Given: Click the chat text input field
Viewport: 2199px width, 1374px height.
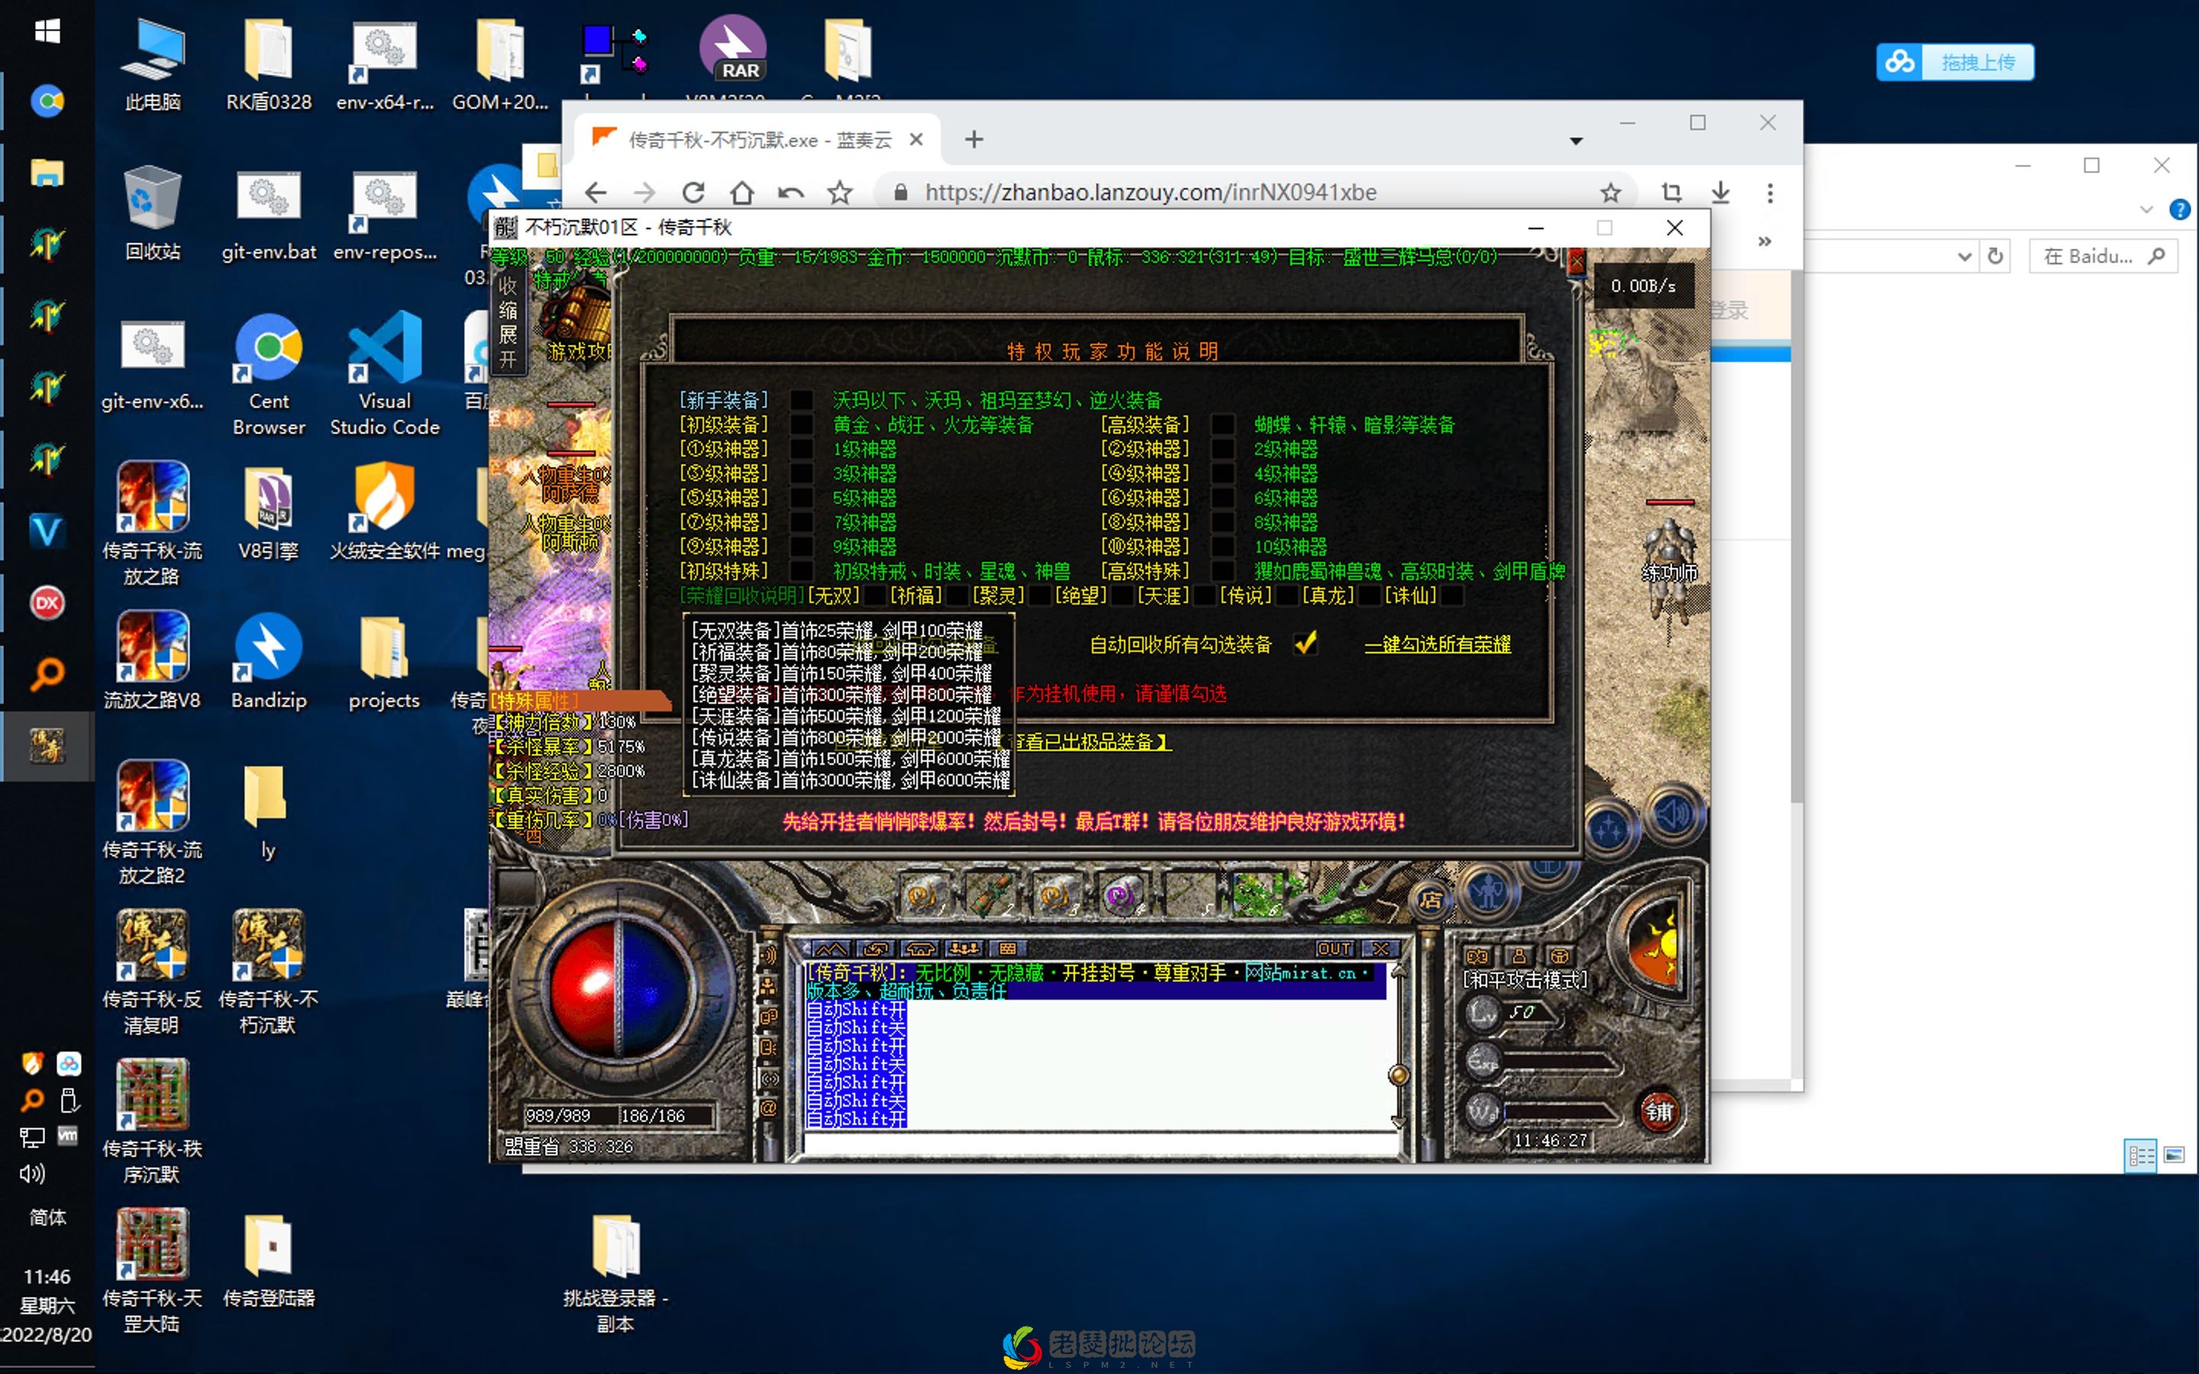Looking at the screenshot, I should (x=1101, y=1144).
